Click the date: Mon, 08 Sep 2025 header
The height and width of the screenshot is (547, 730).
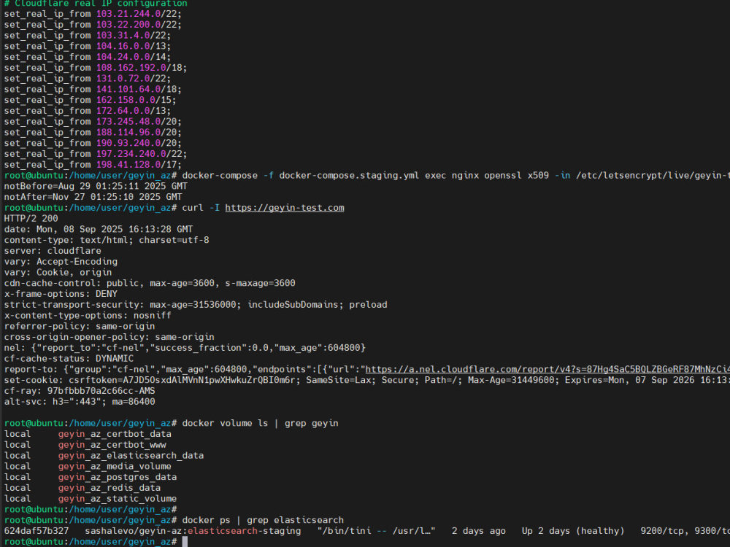[99, 229]
